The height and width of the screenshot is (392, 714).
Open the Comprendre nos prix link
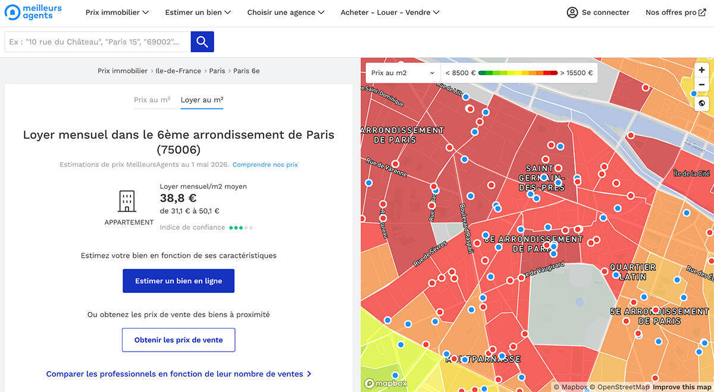tap(265, 165)
